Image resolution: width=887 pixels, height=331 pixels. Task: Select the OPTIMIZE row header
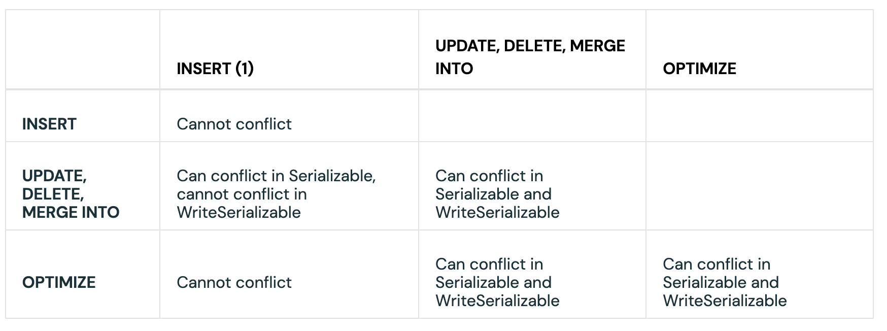coord(59,282)
